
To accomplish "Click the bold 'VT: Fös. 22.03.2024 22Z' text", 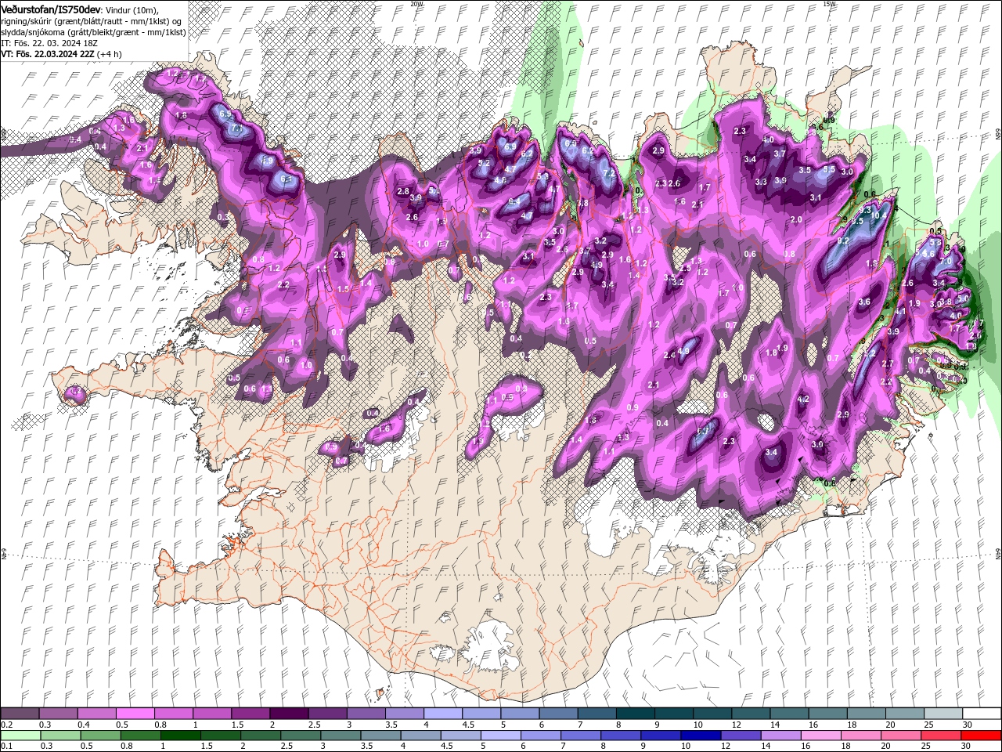I will (x=48, y=54).
